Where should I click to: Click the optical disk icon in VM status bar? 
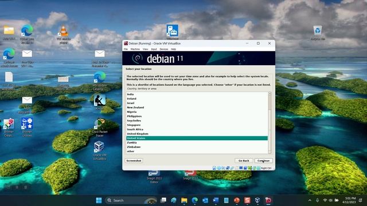(x=219, y=168)
